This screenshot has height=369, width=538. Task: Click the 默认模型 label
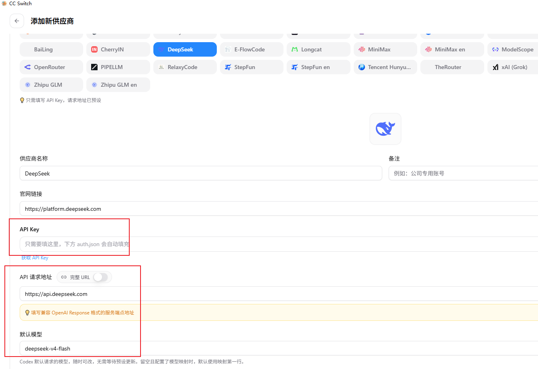[x=31, y=334]
